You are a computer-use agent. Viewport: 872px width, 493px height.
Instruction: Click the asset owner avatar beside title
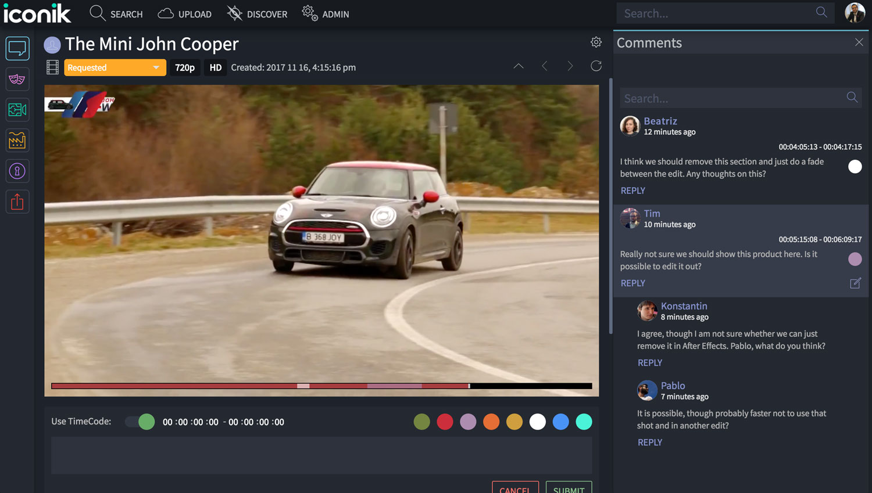point(52,45)
